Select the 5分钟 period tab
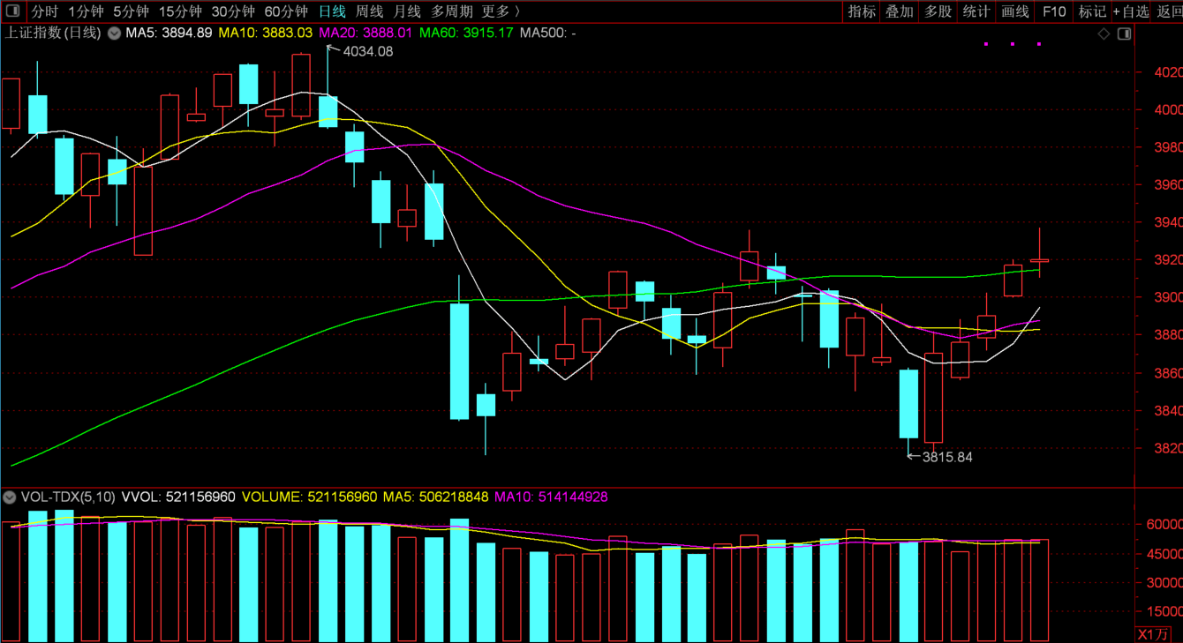Image resolution: width=1183 pixels, height=643 pixels. [x=131, y=11]
